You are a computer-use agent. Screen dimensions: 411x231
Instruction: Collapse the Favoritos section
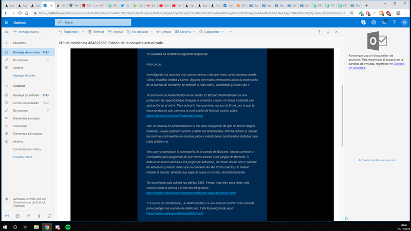[7, 43]
